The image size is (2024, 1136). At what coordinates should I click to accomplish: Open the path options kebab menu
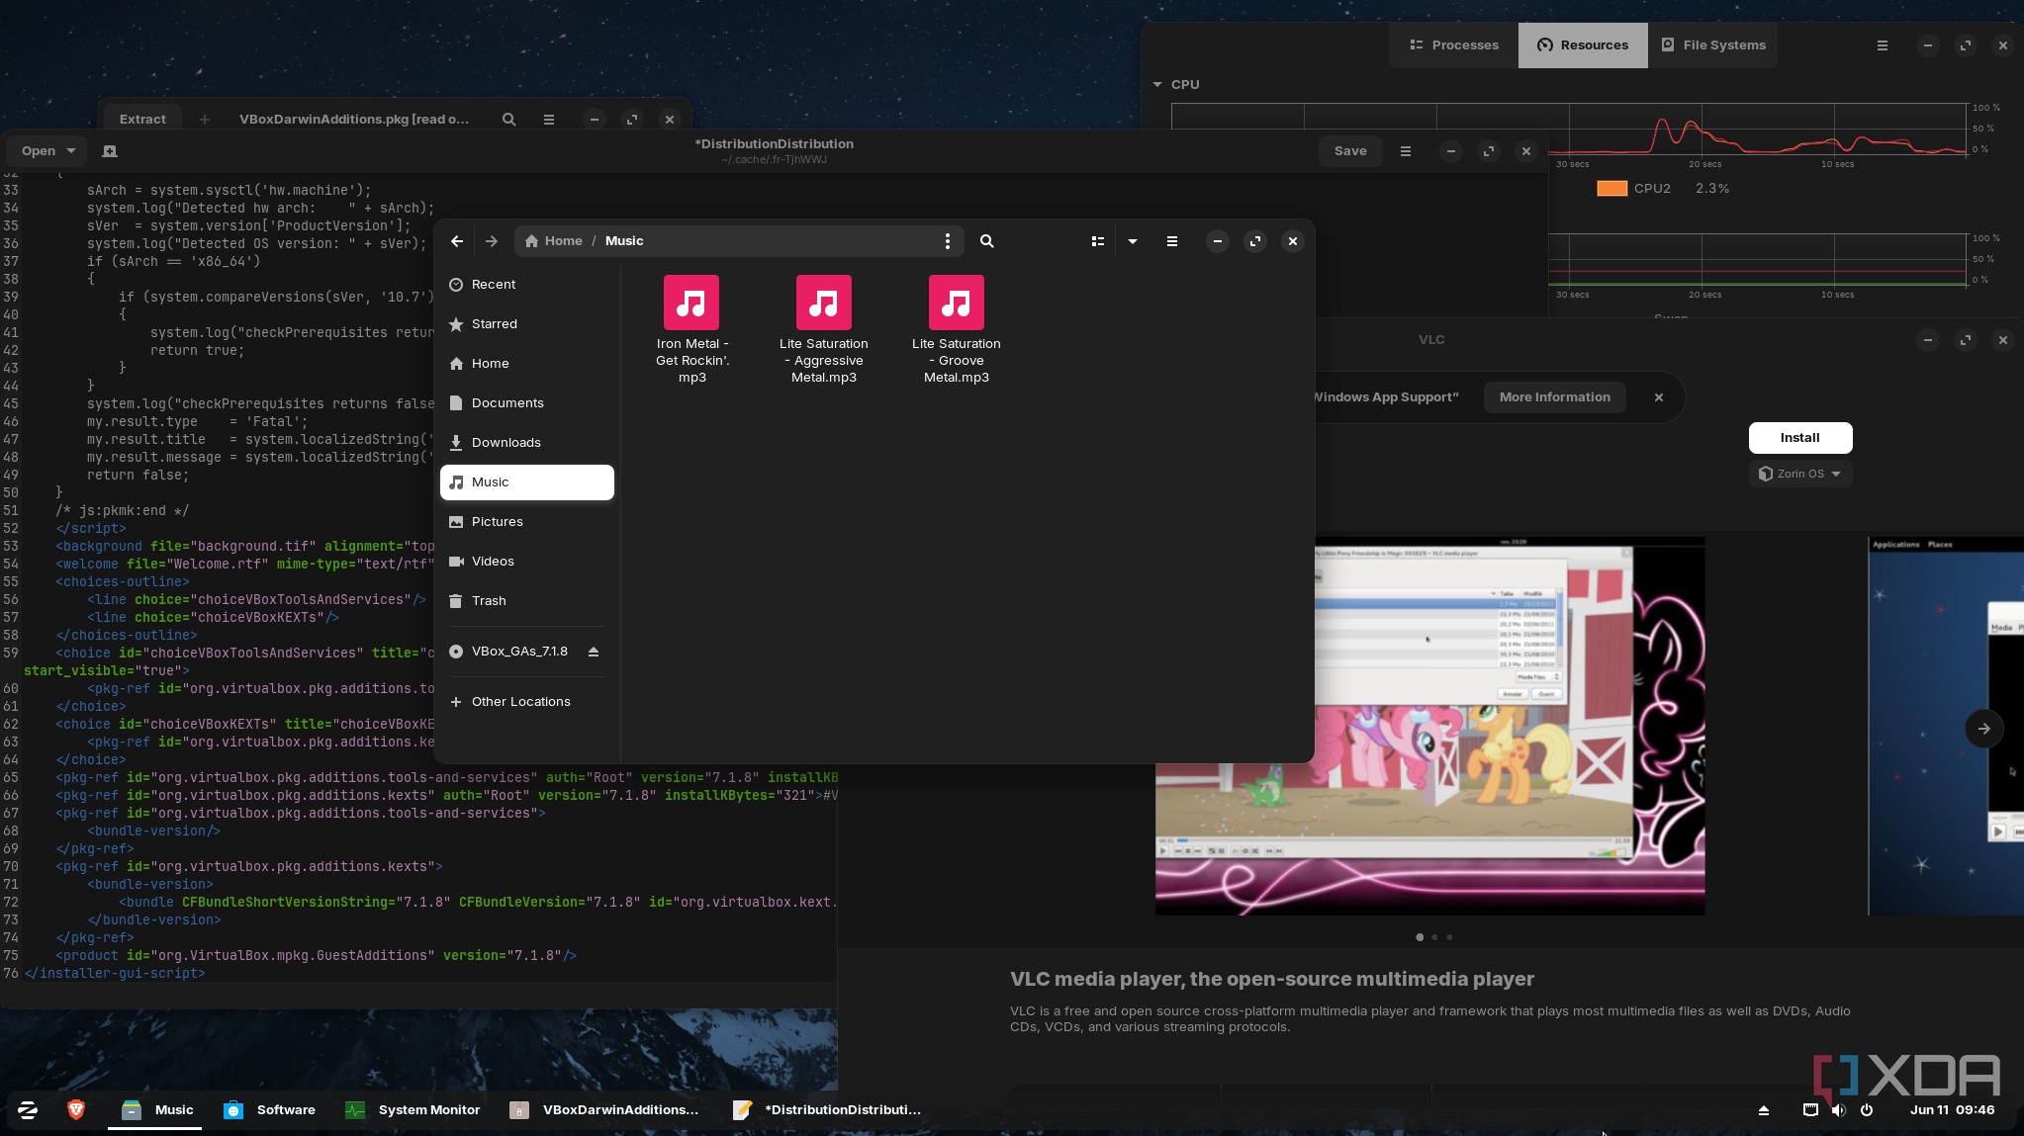pos(948,241)
